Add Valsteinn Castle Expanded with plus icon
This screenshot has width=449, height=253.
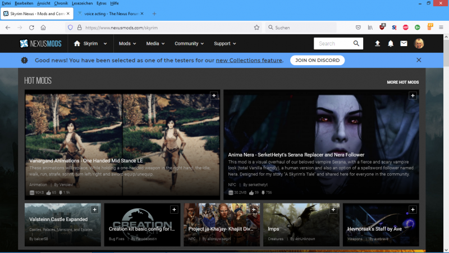(x=94, y=210)
